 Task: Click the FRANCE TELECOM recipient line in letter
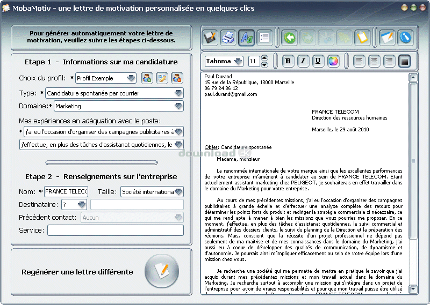335,111
